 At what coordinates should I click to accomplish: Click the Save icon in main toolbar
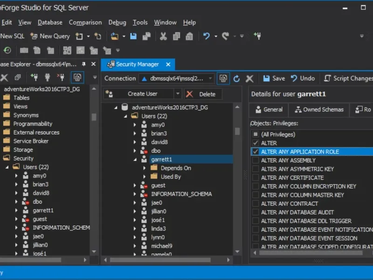[x=133, y=36]
